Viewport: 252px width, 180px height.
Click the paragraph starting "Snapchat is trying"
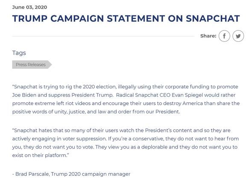coord(126,99)
